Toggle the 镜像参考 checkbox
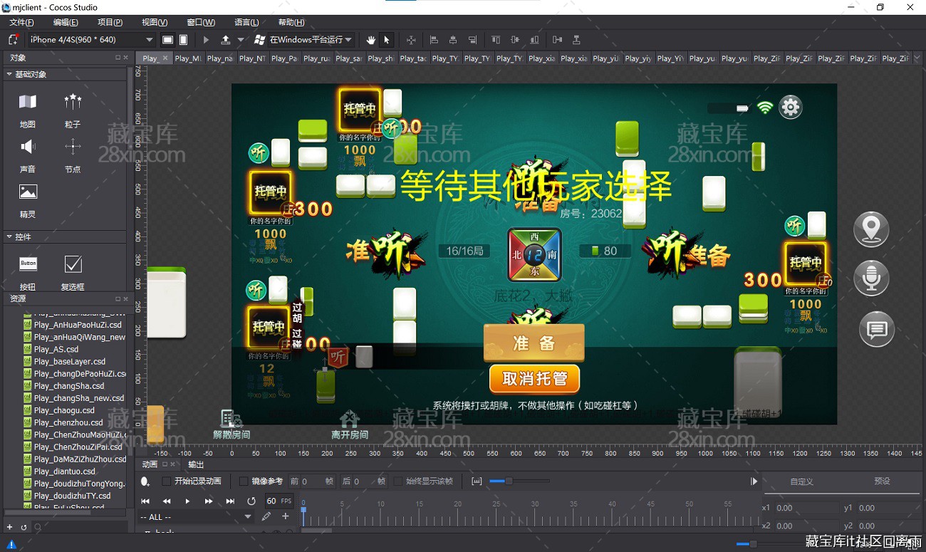 244,481
